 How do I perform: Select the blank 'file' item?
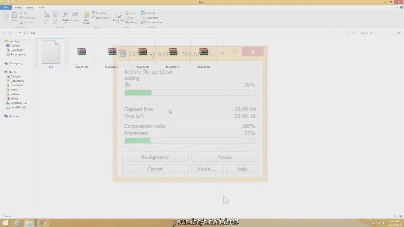tap(51, 54)
